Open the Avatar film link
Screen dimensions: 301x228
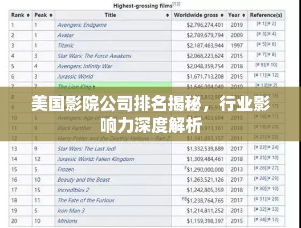66,35
